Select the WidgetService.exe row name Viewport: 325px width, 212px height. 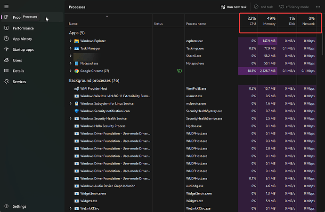93,193
